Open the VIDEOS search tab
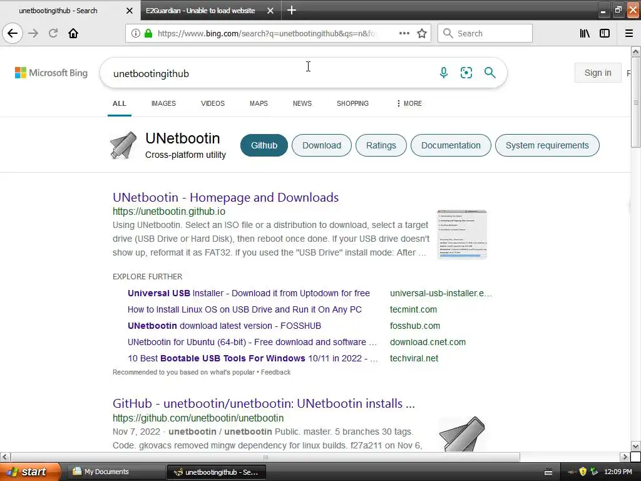The image size is (641, 481). [213, 103]
